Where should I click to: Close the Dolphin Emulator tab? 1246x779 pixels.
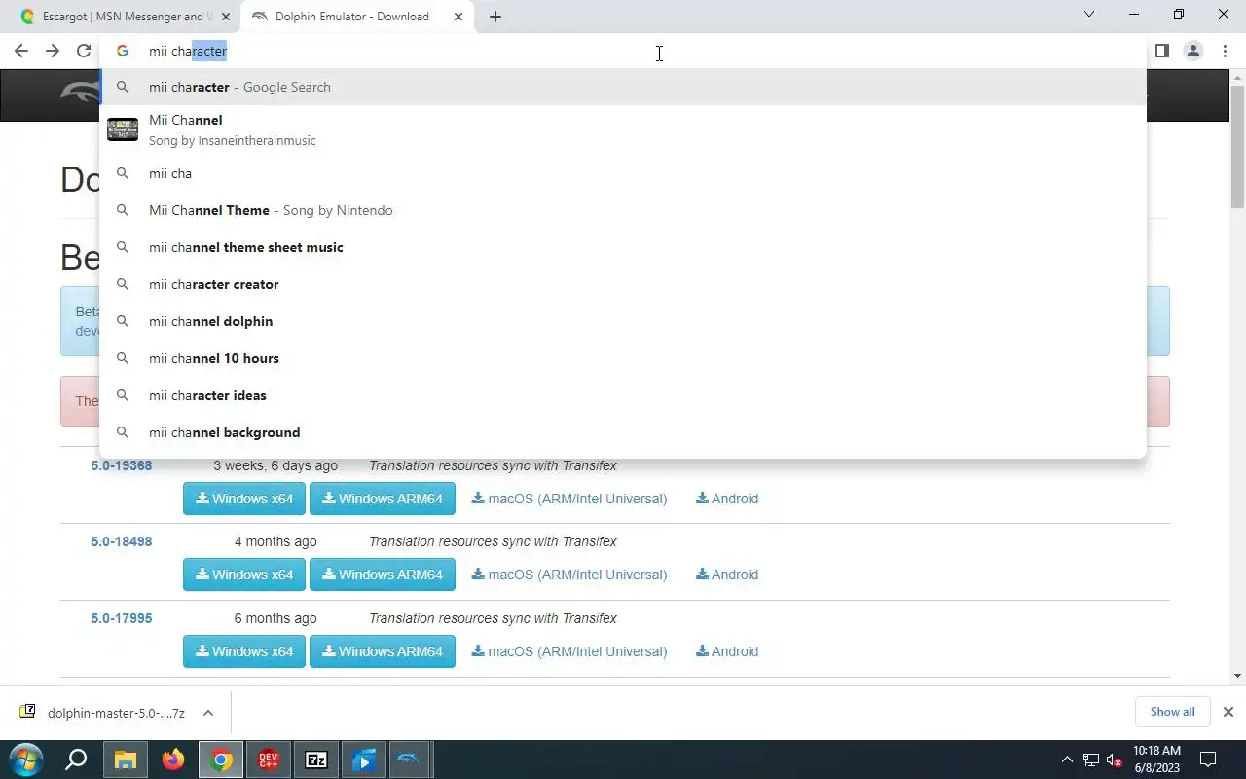(458, 17)
